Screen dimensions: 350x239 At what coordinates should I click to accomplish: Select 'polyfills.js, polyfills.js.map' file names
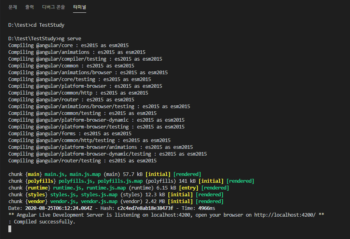pyautogui.click(x=101, y=181)
